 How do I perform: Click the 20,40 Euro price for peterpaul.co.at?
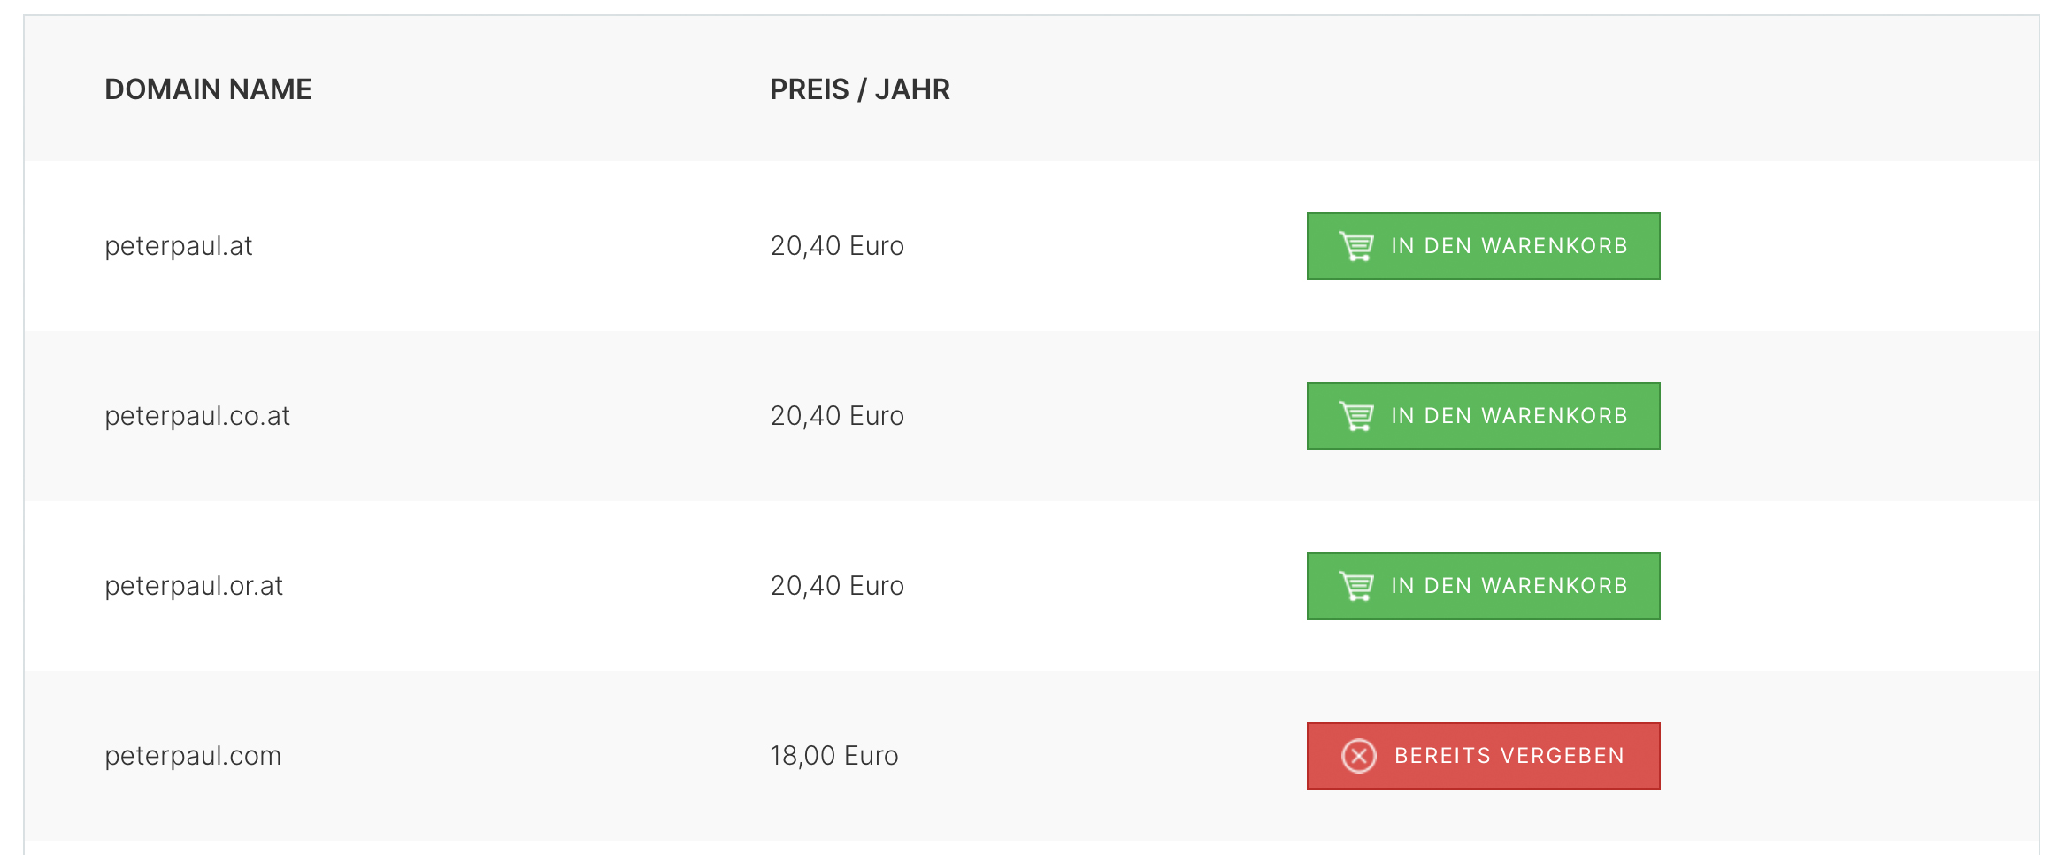pos(837,416)
